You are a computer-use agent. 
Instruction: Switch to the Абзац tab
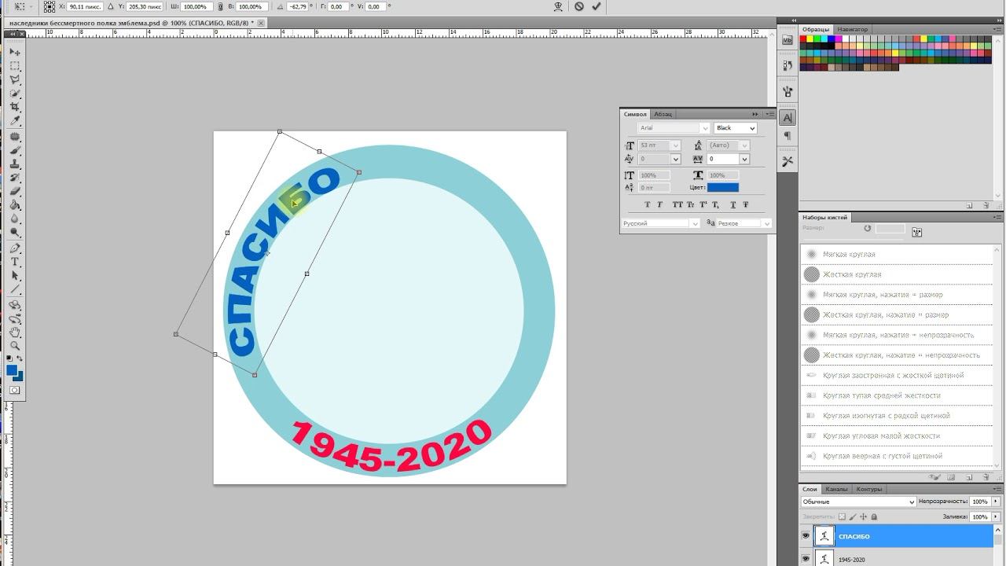tap(663, 115)
